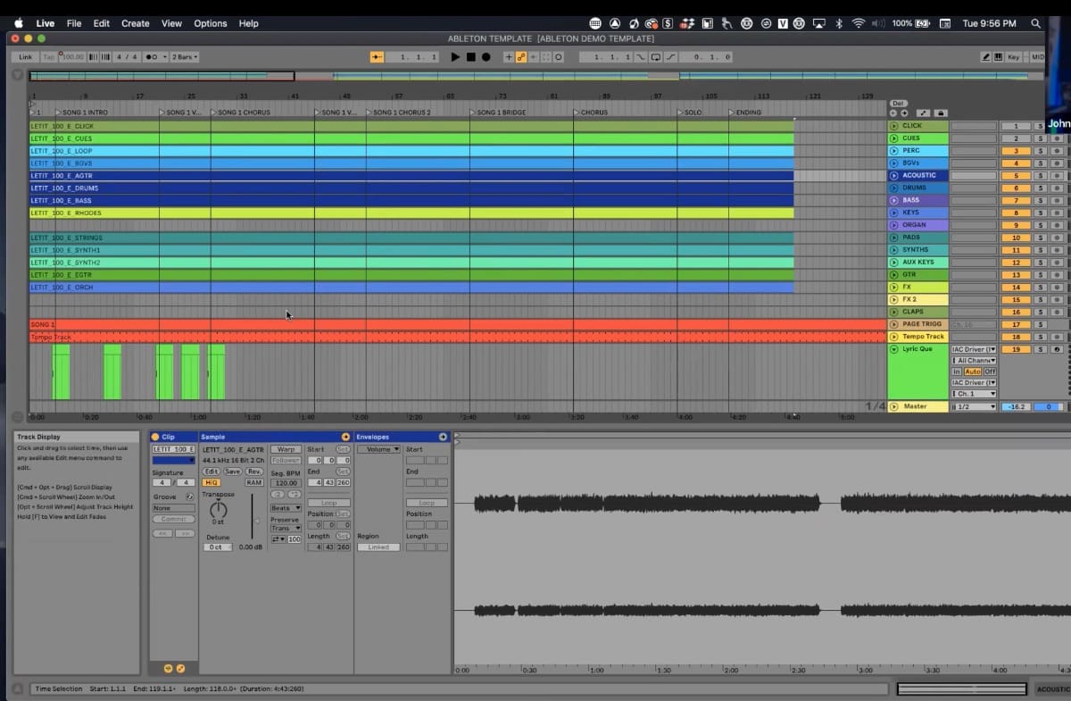This screenshot has width=1071, height=701.
Task: Arm the Arrangement Record button
Action: tap(486, 56)
